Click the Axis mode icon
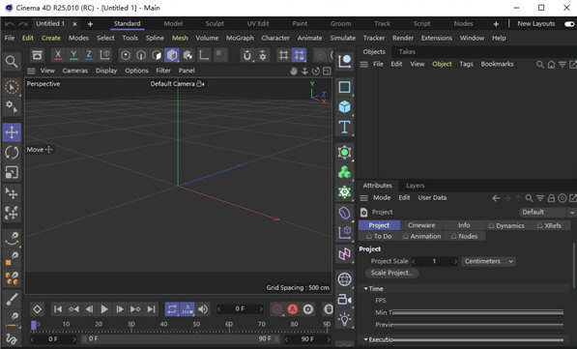The image size is (577, 349). pos(204,56)
